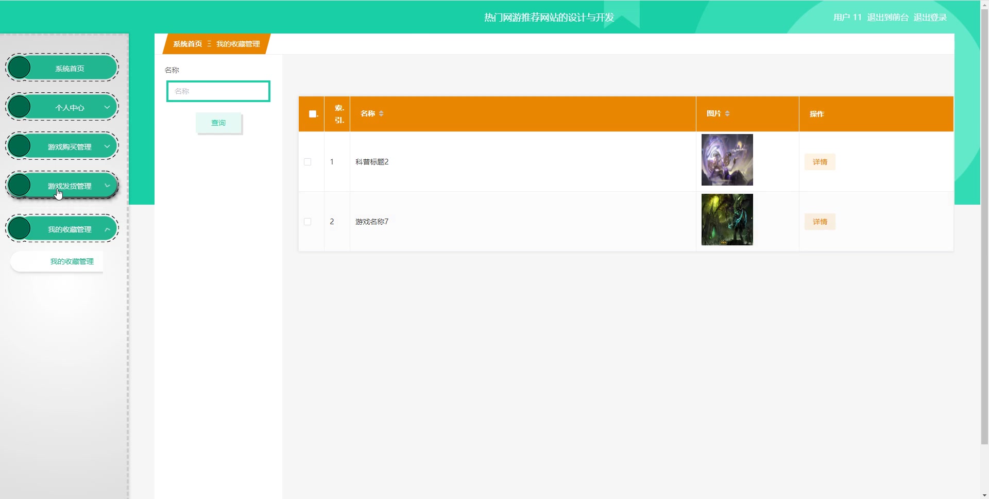
Task: Click the 个人中心 circular icon
Action: (21, 106)
